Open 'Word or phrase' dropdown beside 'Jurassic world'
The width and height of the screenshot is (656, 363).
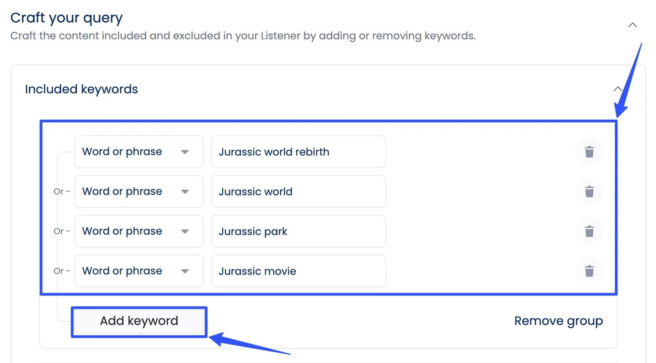(x=139, y=192)
